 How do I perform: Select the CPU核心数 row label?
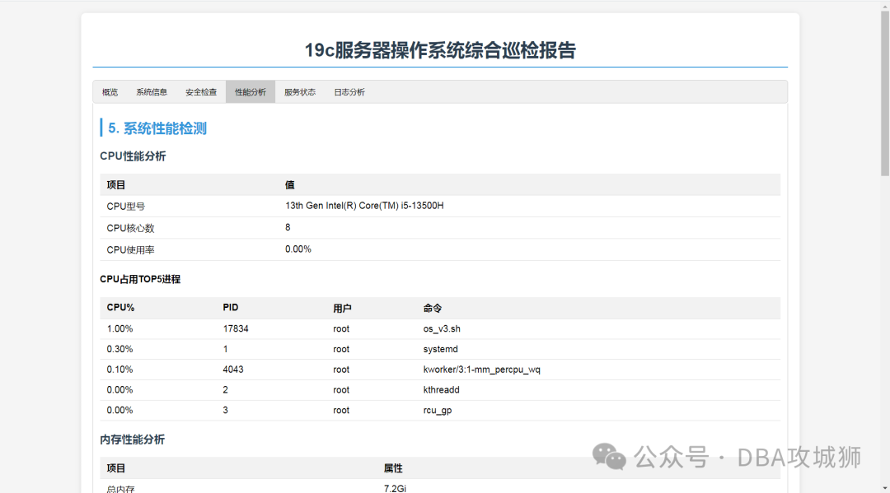(x=130, y=228)
